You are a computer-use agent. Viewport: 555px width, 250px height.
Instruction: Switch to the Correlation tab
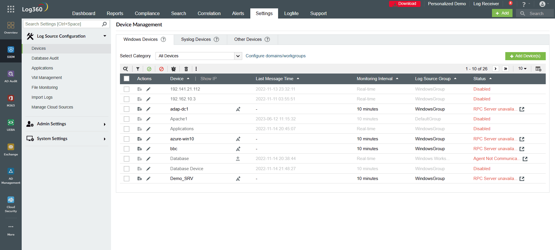209,13
